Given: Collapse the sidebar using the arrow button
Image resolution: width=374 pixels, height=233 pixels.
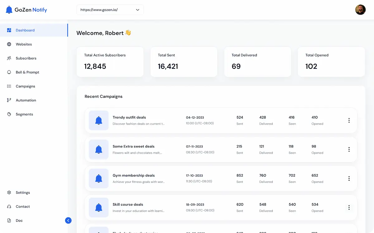Looking at the screenshot, I should click(x=68, y=220).
